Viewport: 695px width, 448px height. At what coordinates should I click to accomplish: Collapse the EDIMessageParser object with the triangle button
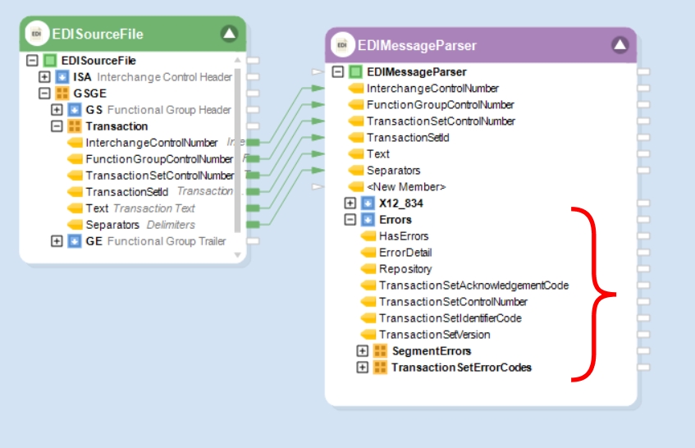pyautogui.click(x=620, y=45)
